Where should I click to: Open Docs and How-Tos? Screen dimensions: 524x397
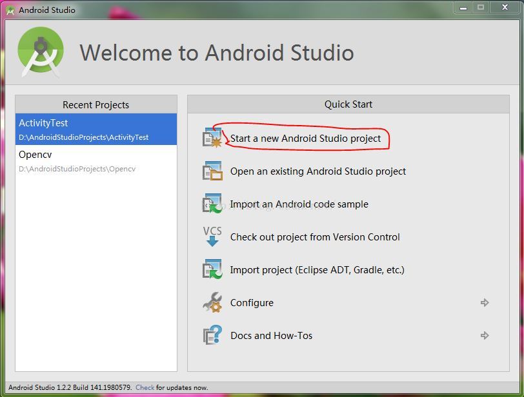(x=271, y=335)
